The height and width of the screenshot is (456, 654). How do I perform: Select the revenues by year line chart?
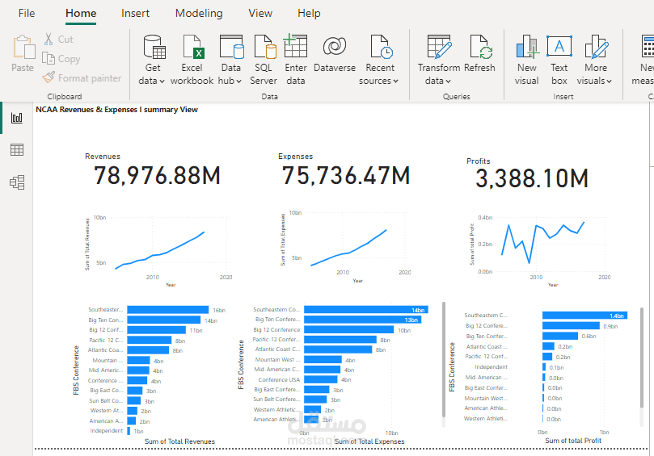[x=158, y=250]
